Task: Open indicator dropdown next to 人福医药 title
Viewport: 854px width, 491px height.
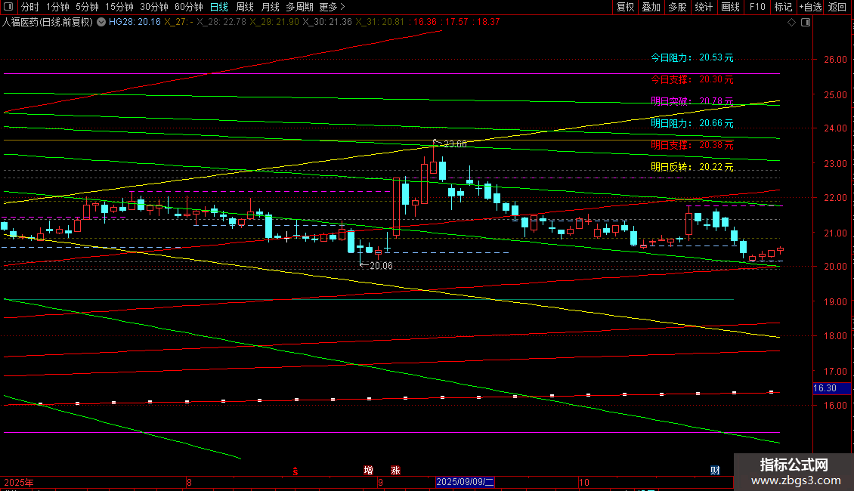Action: 101,22
